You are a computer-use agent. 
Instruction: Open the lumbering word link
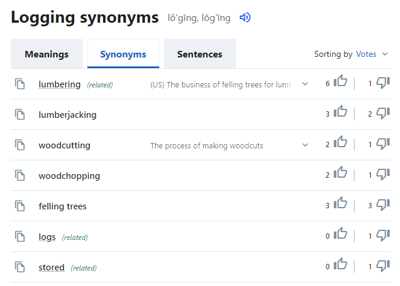pos(59,84)
